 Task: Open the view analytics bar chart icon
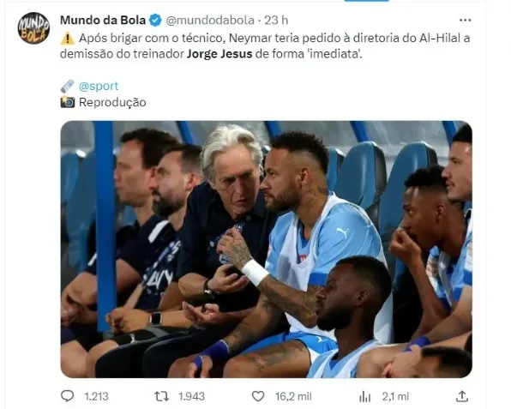coord(364,397)
